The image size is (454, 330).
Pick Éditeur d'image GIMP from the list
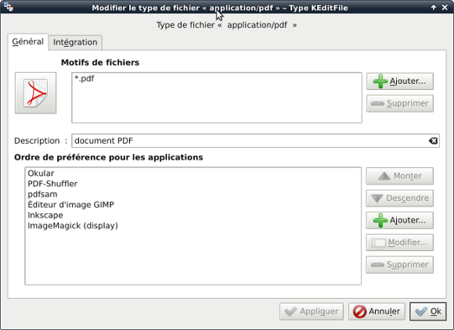(x=70, y=205)
